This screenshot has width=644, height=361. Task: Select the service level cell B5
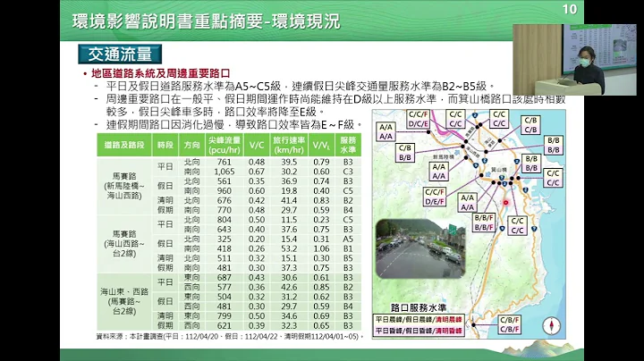point(348,258)
